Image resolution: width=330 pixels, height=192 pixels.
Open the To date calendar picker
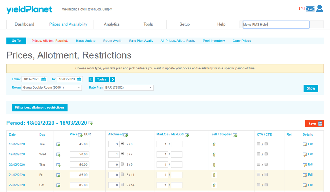click(79, 79)
